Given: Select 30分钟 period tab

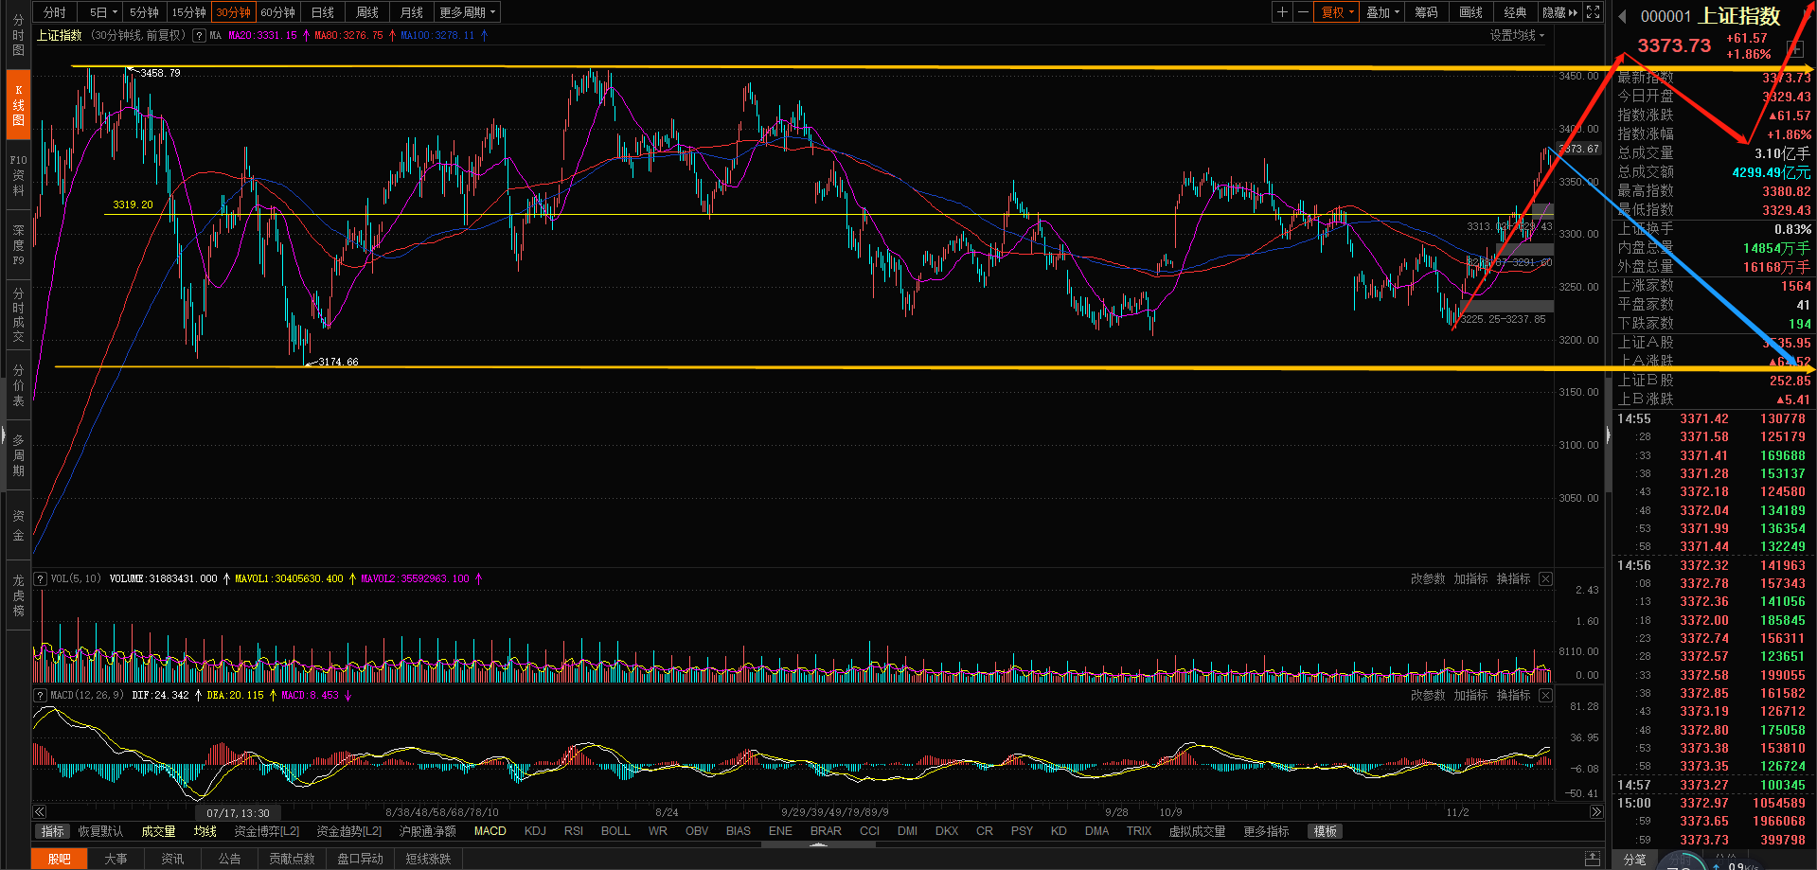Looking at the screenshot, I should (233, 12).
